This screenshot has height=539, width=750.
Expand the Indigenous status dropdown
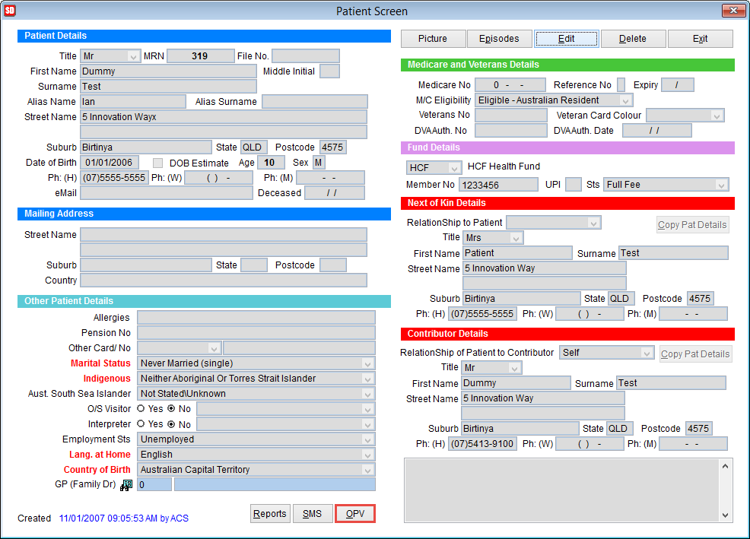367,379
